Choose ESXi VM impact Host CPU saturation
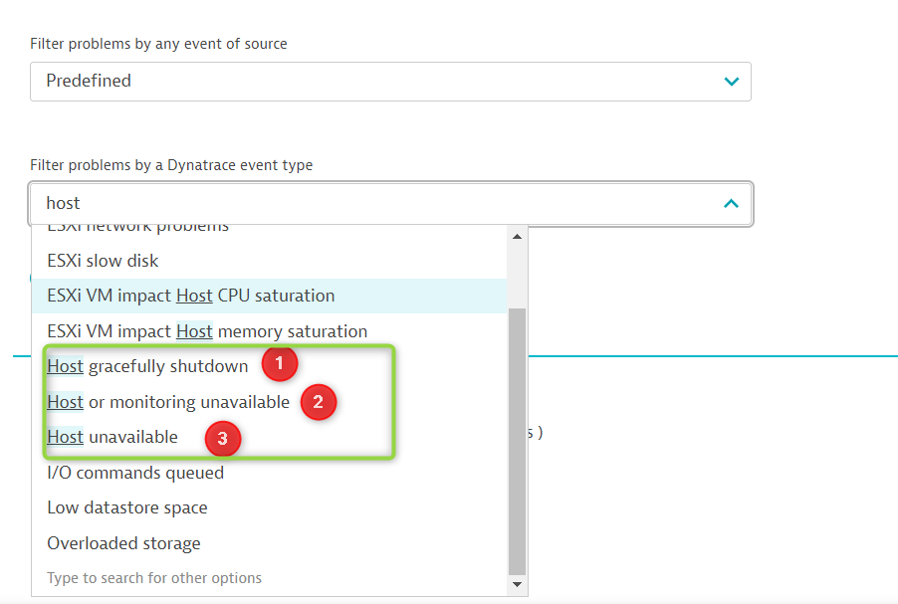 click(191, 296)
